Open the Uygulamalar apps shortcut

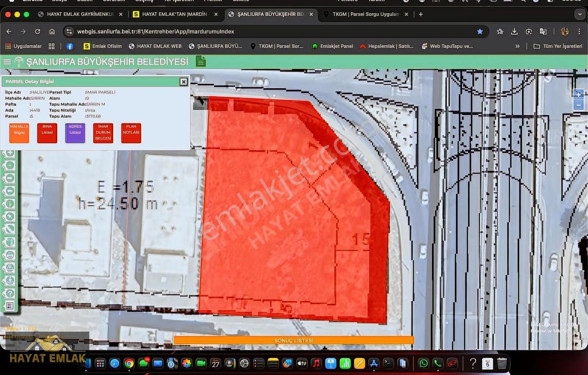click(23, 46)
